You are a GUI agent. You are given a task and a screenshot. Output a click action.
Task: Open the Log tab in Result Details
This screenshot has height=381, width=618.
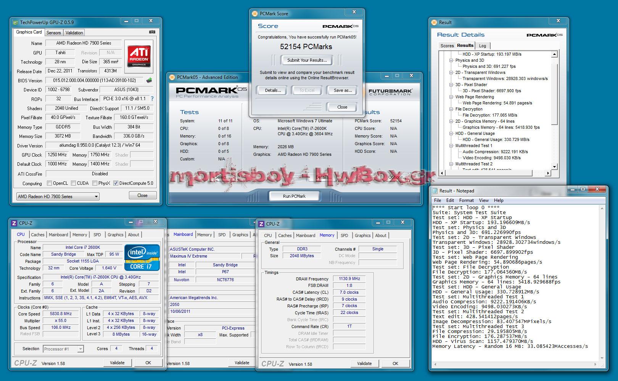point(483,46)
